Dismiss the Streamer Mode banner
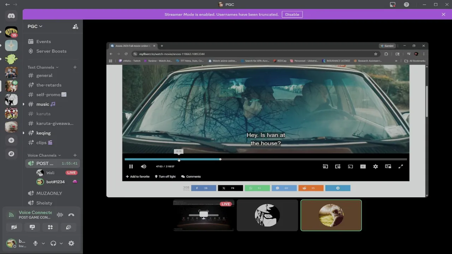452x254 pixels. pyautogui.click(x=444, y=14)
